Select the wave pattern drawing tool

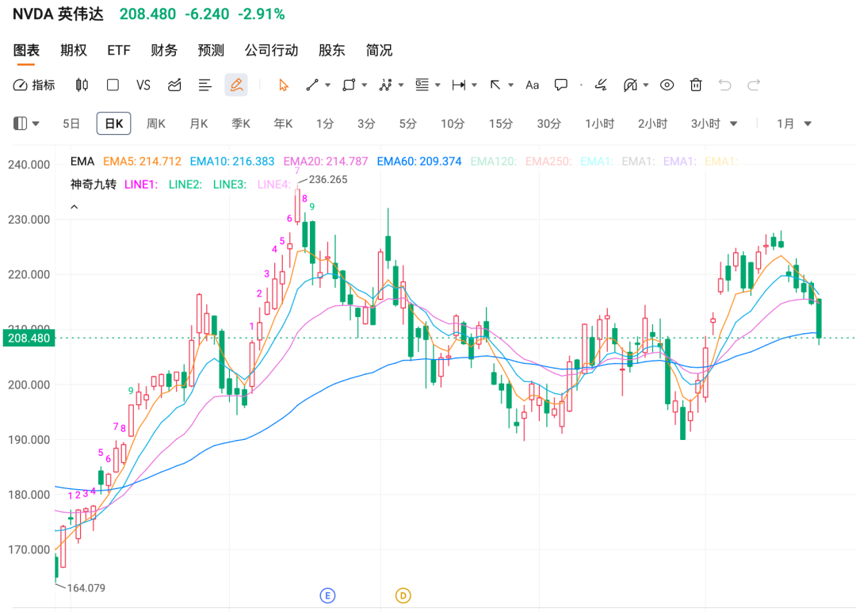(385, 85)
